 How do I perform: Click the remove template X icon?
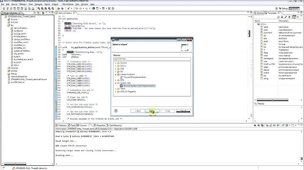click(289, 17)
